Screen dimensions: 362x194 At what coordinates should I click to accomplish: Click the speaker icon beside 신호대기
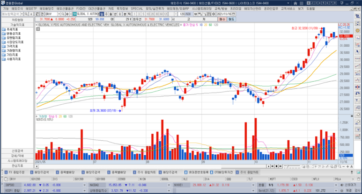coord(342,185)
